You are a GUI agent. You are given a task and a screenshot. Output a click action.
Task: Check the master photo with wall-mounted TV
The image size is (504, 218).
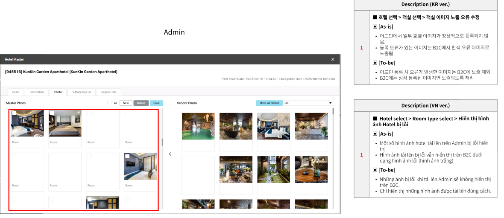127,156
